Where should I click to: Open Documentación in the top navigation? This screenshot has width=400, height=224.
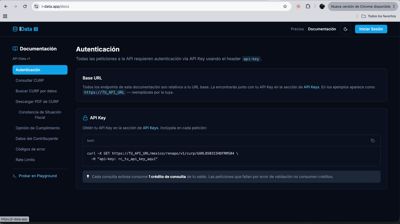pyautogui.click(x=322, y=29)
